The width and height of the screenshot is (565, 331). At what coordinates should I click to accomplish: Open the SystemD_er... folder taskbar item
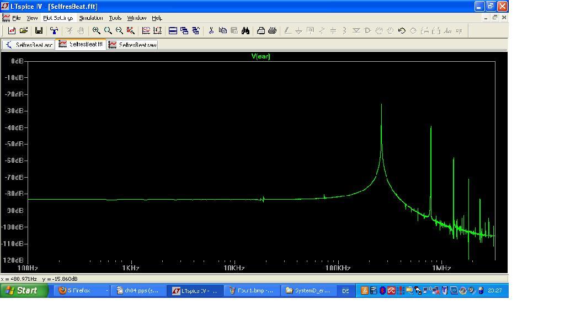tap(308, 291)
